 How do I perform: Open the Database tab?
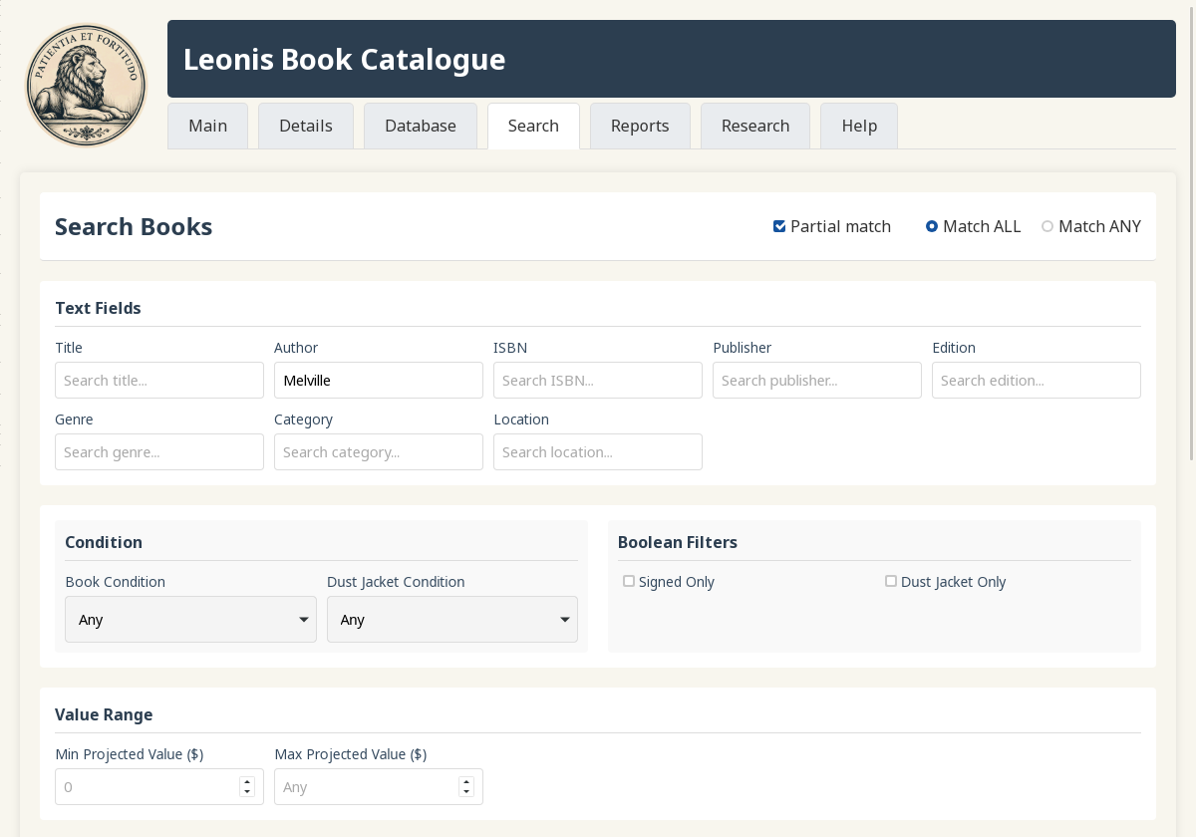(421, 126)
